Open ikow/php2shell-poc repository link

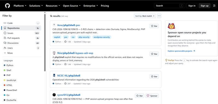(69, 25)
